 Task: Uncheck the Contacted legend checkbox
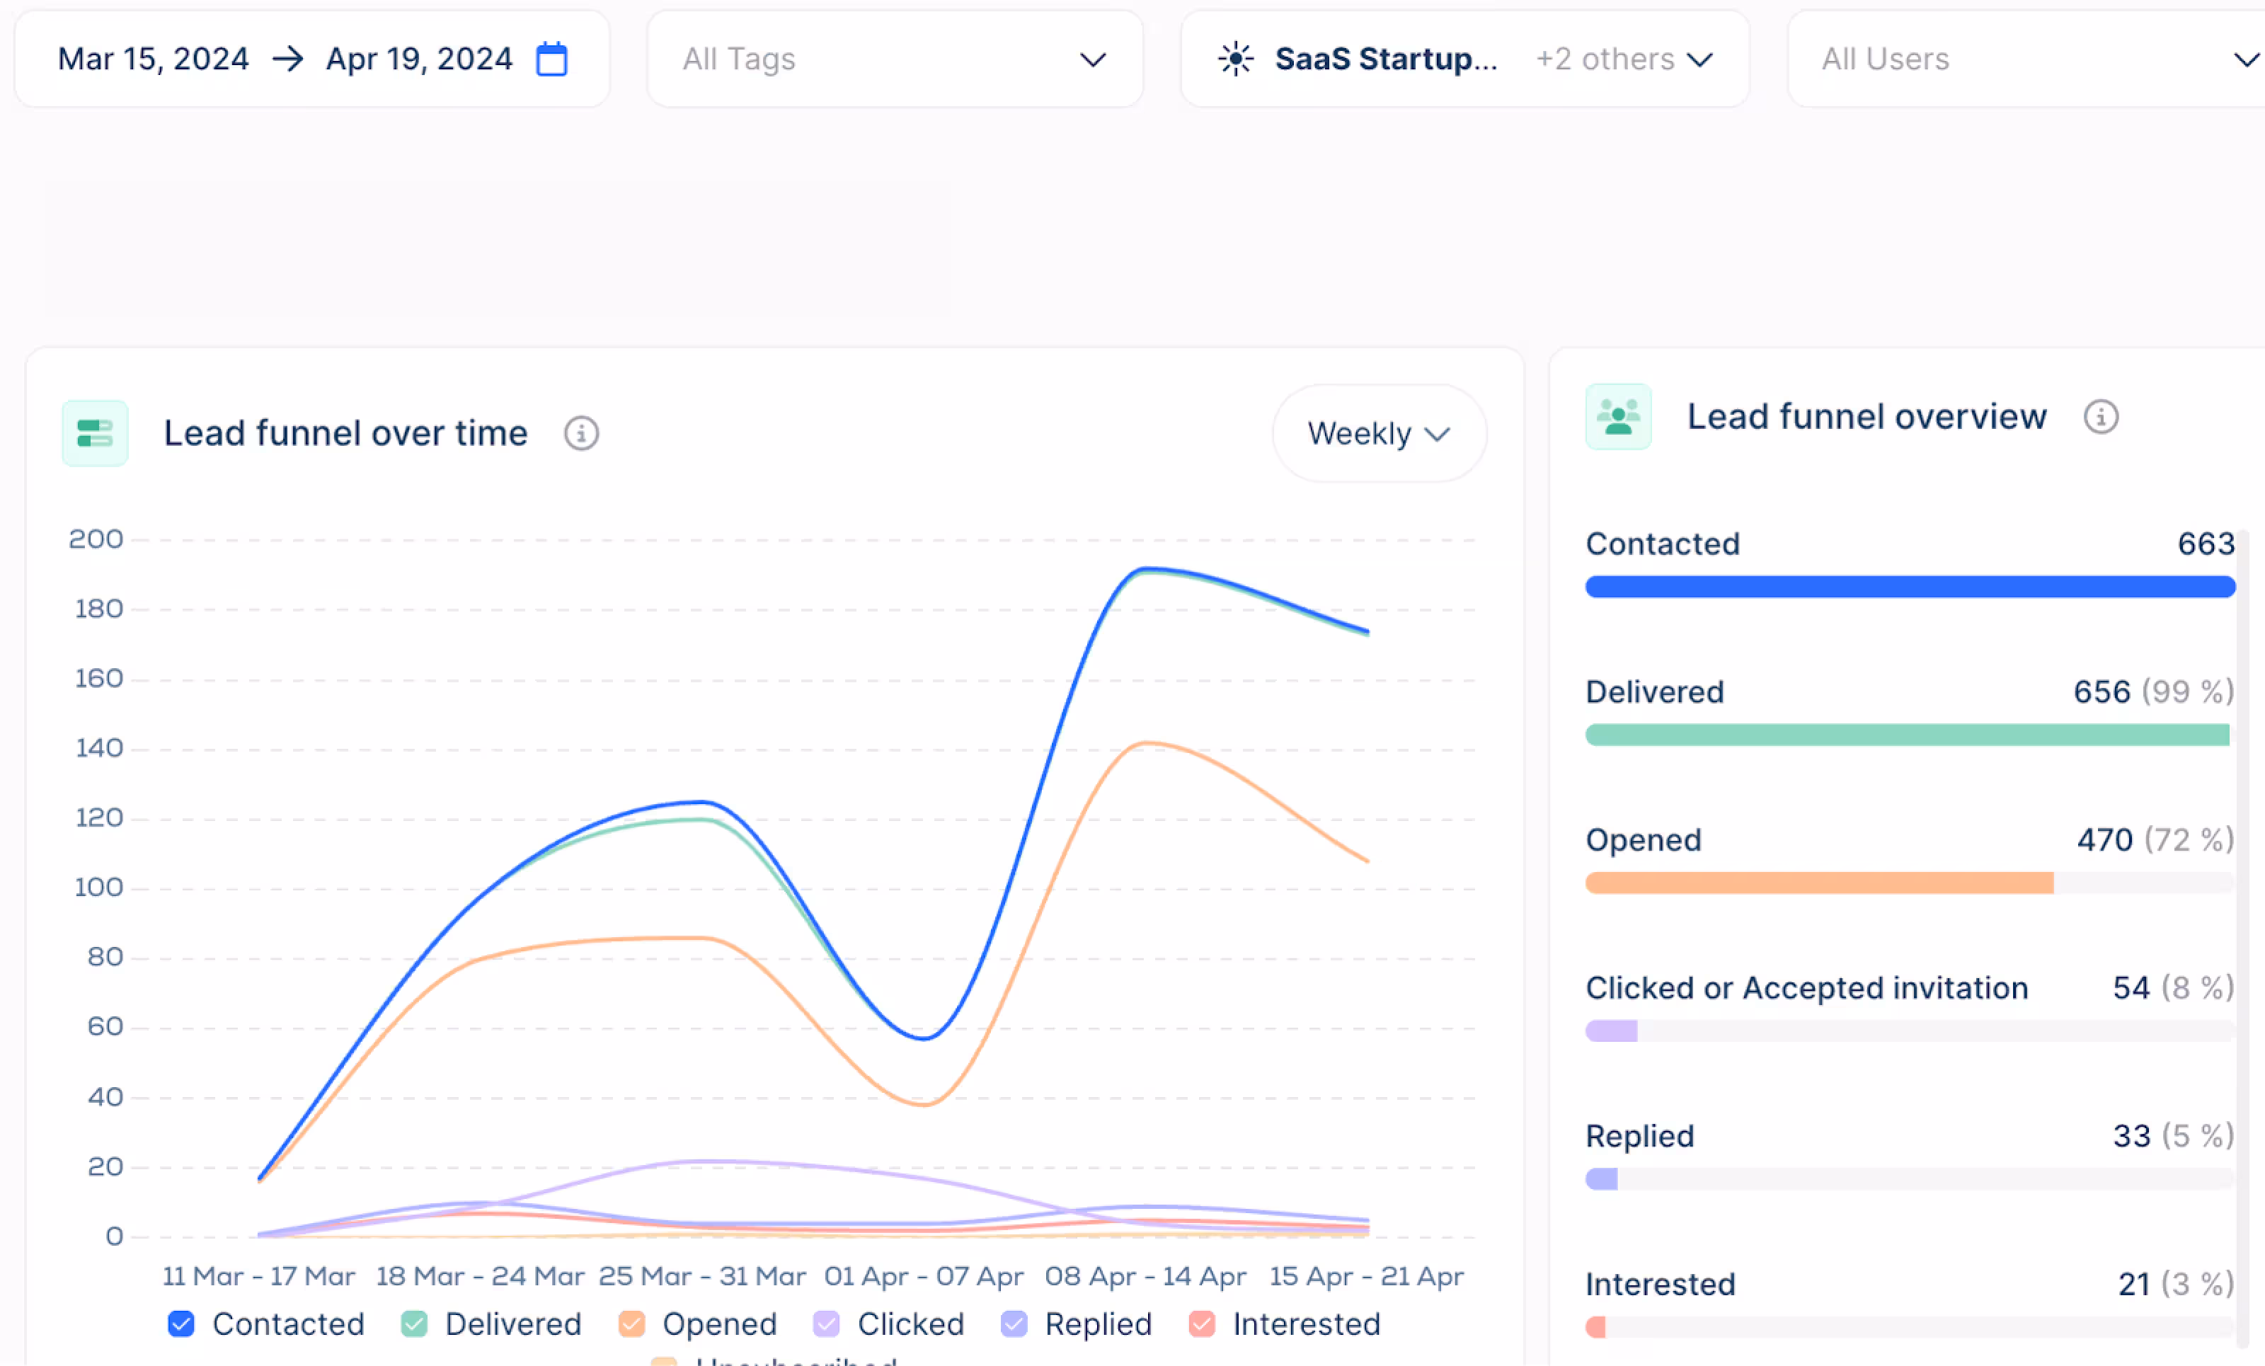pyautogui.click(x=181, y=1324)
